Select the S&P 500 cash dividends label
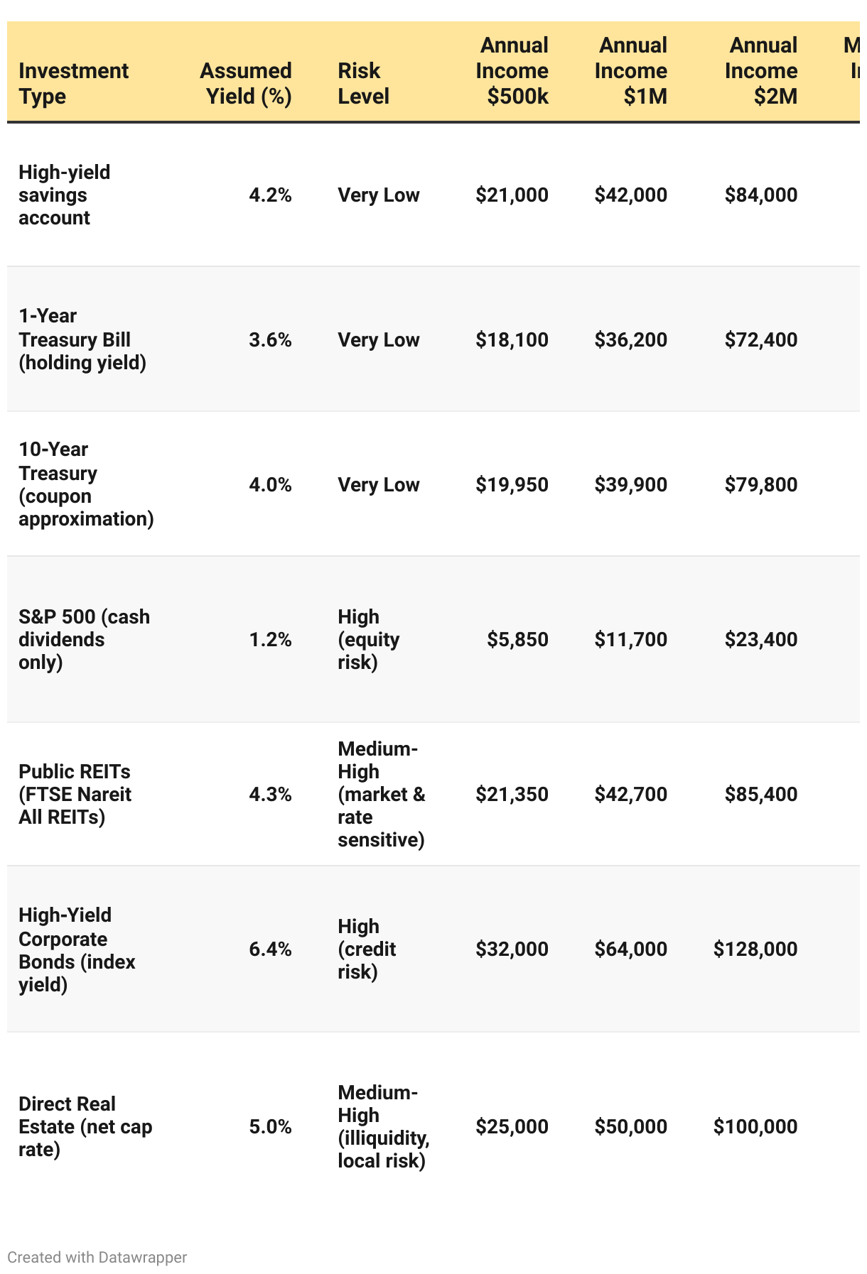 tap(84, 639)
